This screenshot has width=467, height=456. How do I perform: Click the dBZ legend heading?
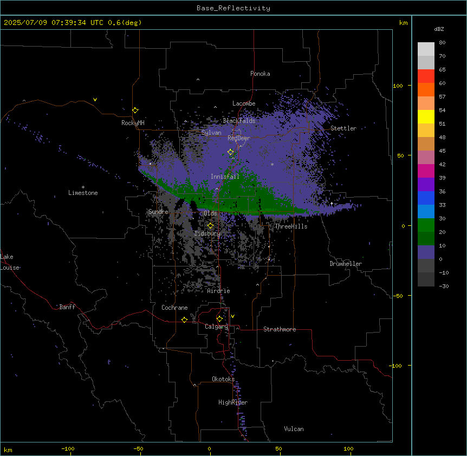pyautogui.click(x=439, y=29)
